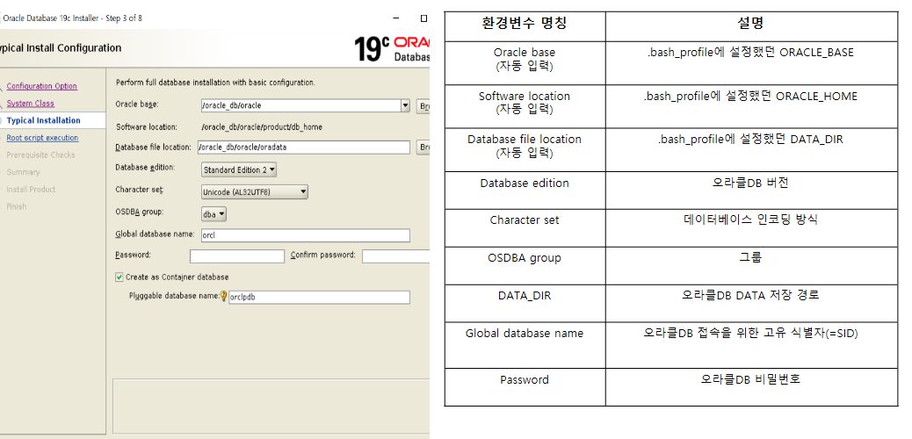Click the '오라클DB 버전' cell
The image size is (912, 439).
tap(751, 191)
